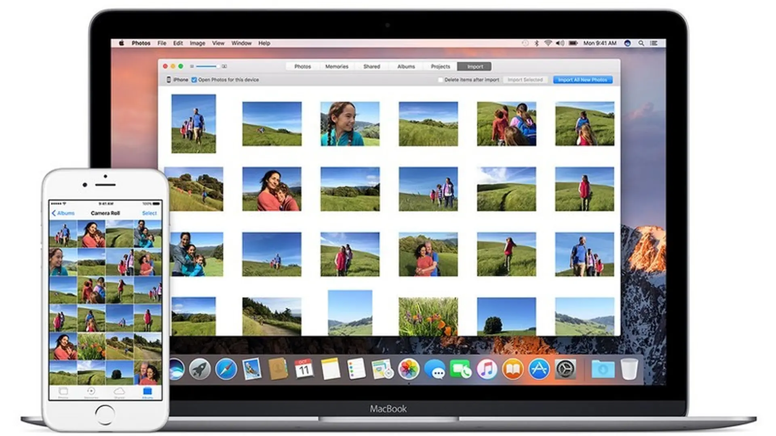Viewport: 776px width, 436px height.
Task: Click the menu bar clock Mon 9:41 AM
Action: [600, 43]
